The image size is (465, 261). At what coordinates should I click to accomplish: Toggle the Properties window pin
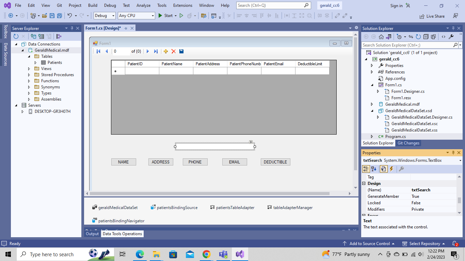click(453, 153)
